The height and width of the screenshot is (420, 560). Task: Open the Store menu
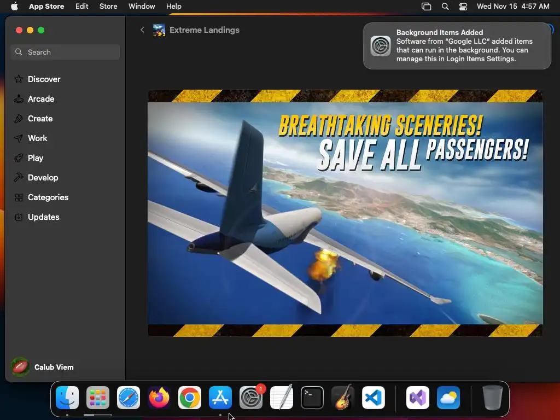click(x=108, y=7)
